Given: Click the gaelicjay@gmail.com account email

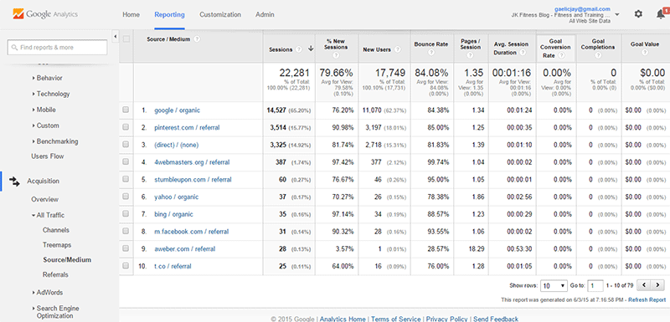Looking at the screenshot, I should [582, 8].
